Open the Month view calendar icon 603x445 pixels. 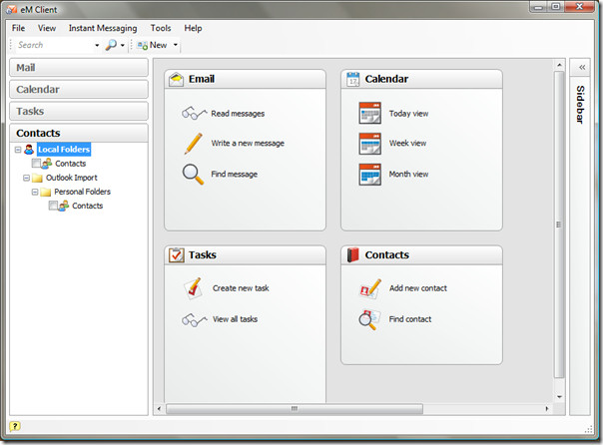click(x=369, y=174)
